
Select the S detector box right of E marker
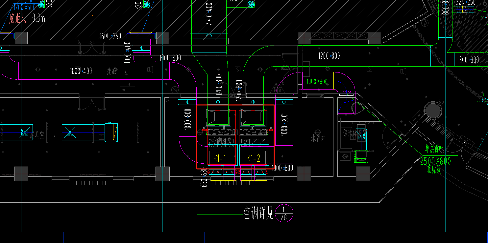370,69
